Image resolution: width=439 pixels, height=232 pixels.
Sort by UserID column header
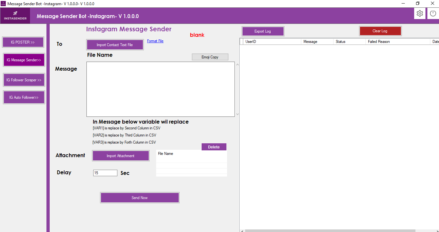[x=272, y=42]
